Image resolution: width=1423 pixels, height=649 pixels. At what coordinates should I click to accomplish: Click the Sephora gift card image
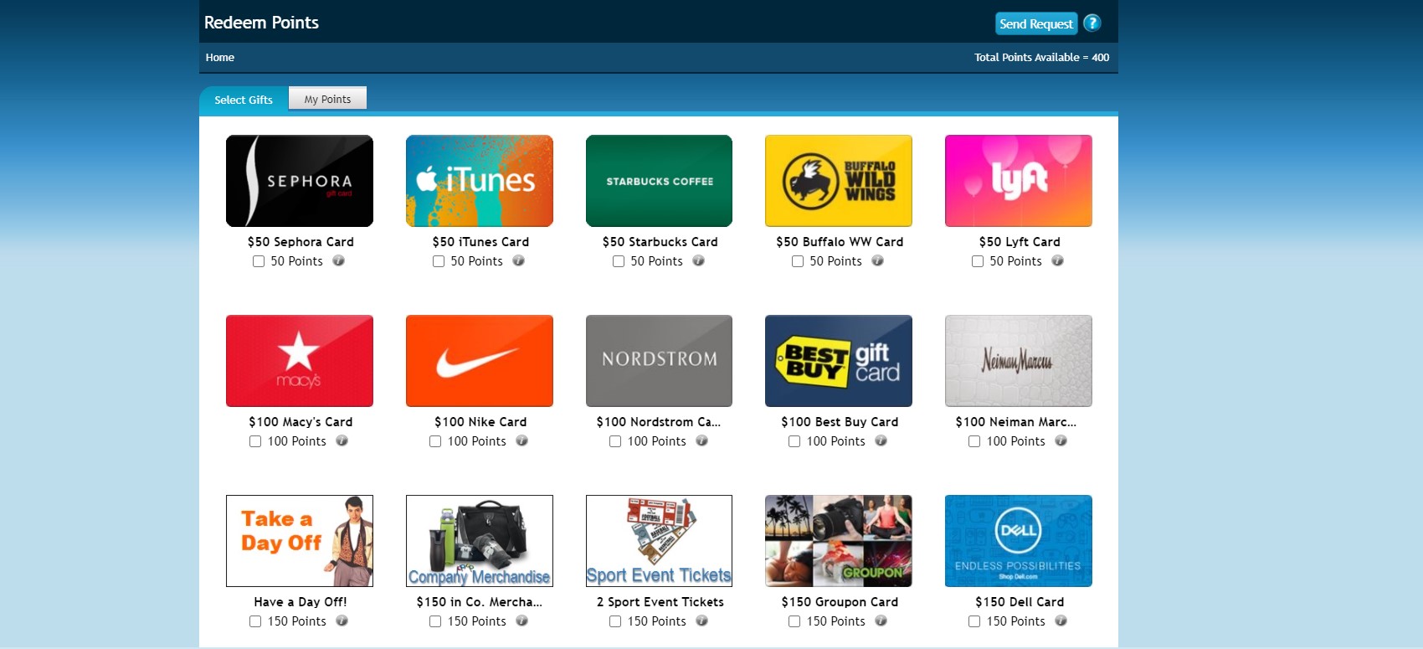pos(300,181)
